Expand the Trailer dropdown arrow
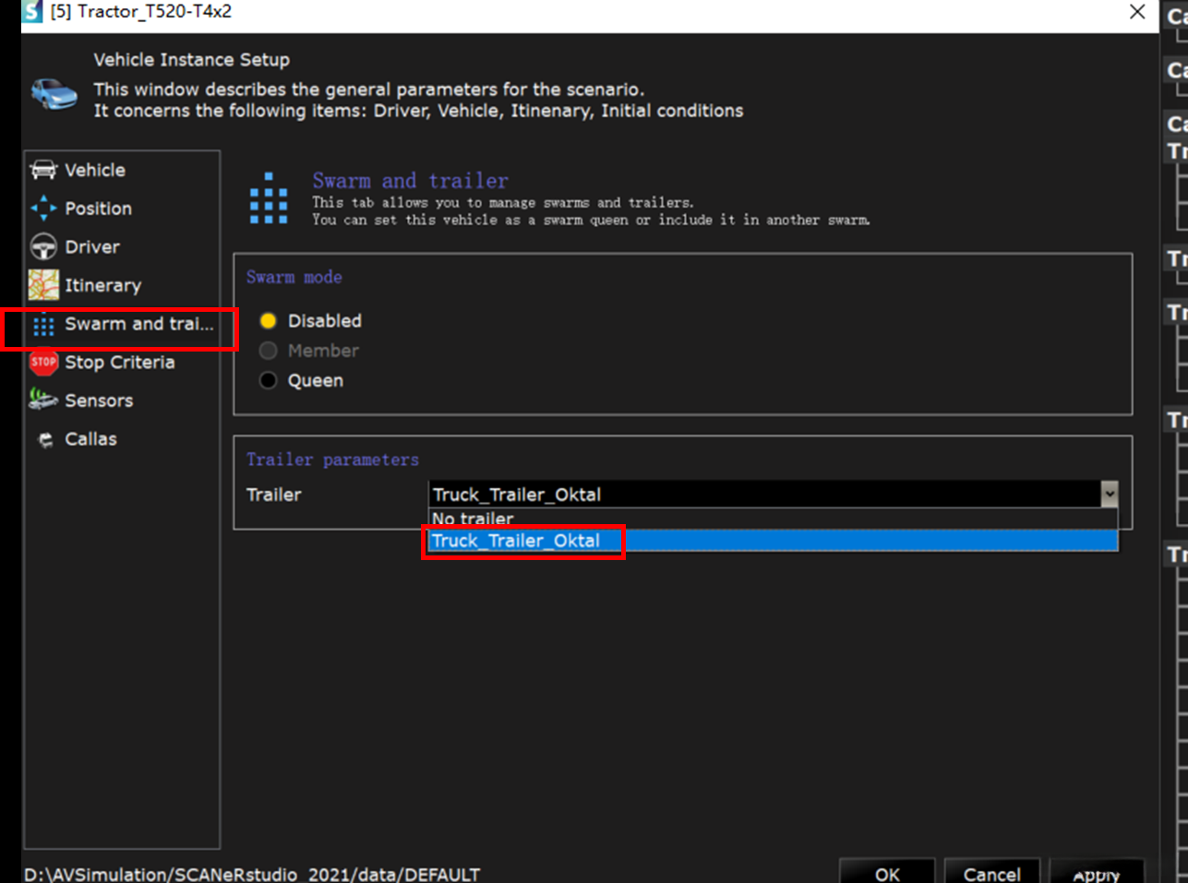The image size is (1188, 883). click(1109, 495)
